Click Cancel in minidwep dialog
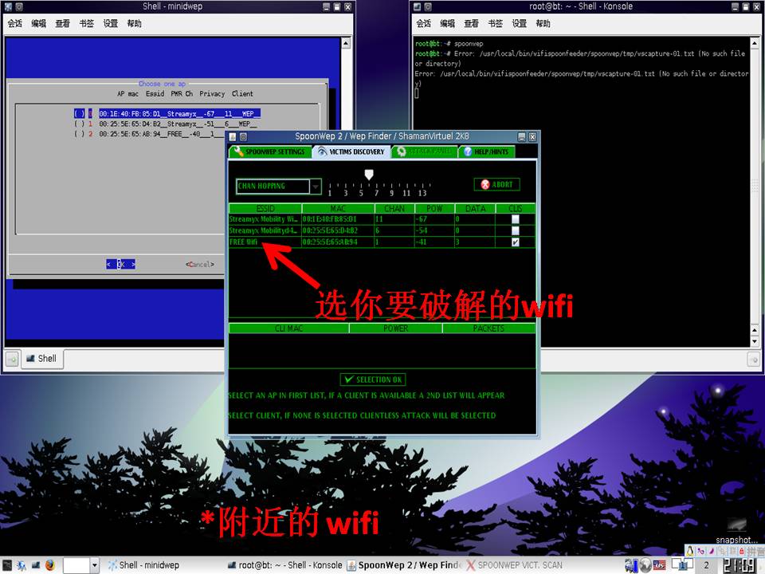Viewport: 765px width, 574px height. click(x=199, y=265)
